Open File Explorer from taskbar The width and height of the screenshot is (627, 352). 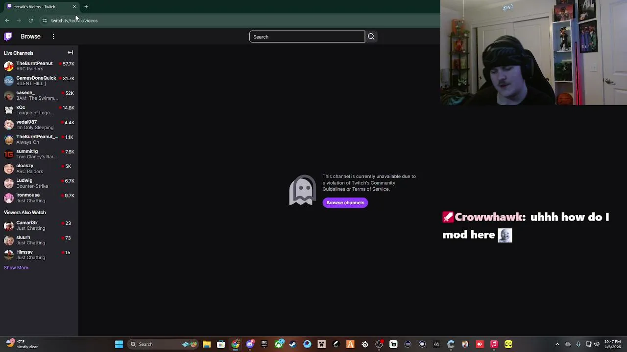207,344
